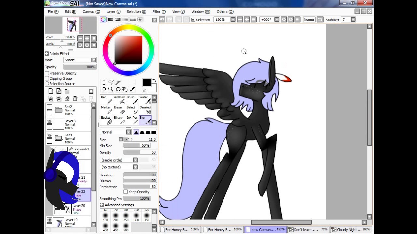Create a new linework layer
This screenshot has height=234, width=417.
click(x=59, y=91)
